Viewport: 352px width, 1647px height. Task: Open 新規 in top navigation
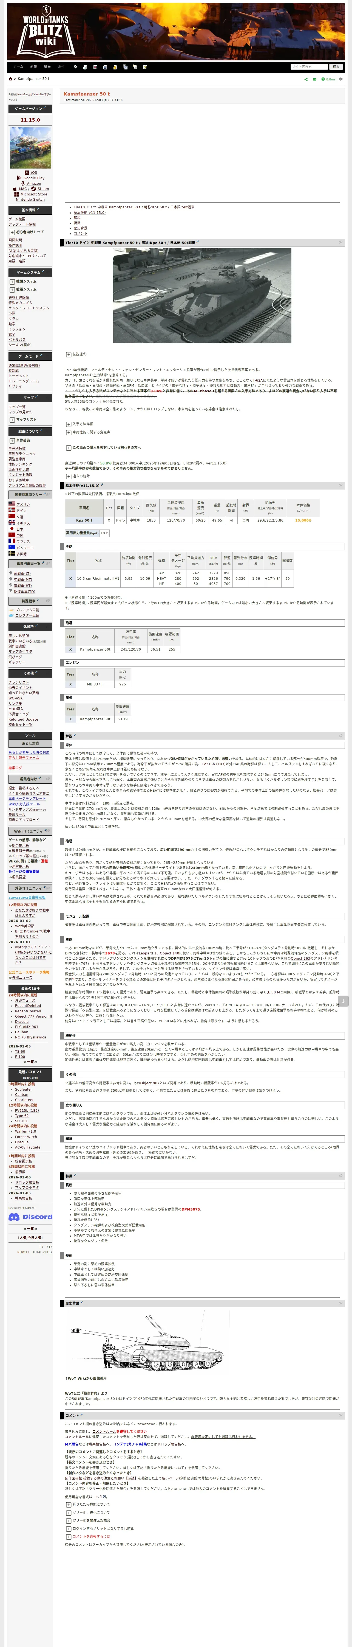(x=34, y=66)
